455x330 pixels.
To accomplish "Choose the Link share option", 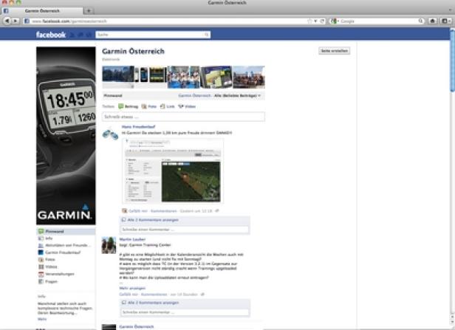I will pos(168,106).
